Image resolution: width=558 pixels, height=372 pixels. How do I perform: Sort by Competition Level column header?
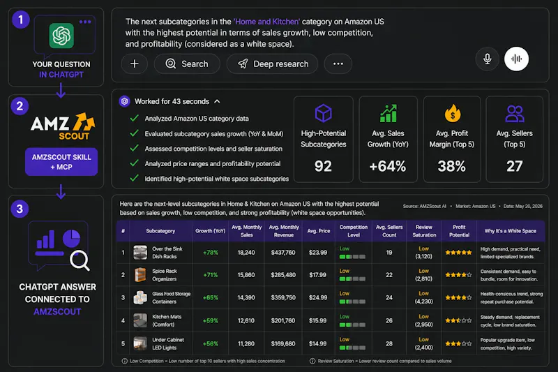pyautogui.click(x=354, y=231)
